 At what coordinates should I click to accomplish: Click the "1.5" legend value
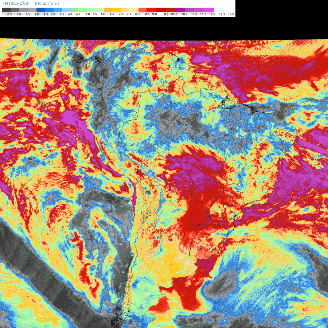[x=28, y=14]
